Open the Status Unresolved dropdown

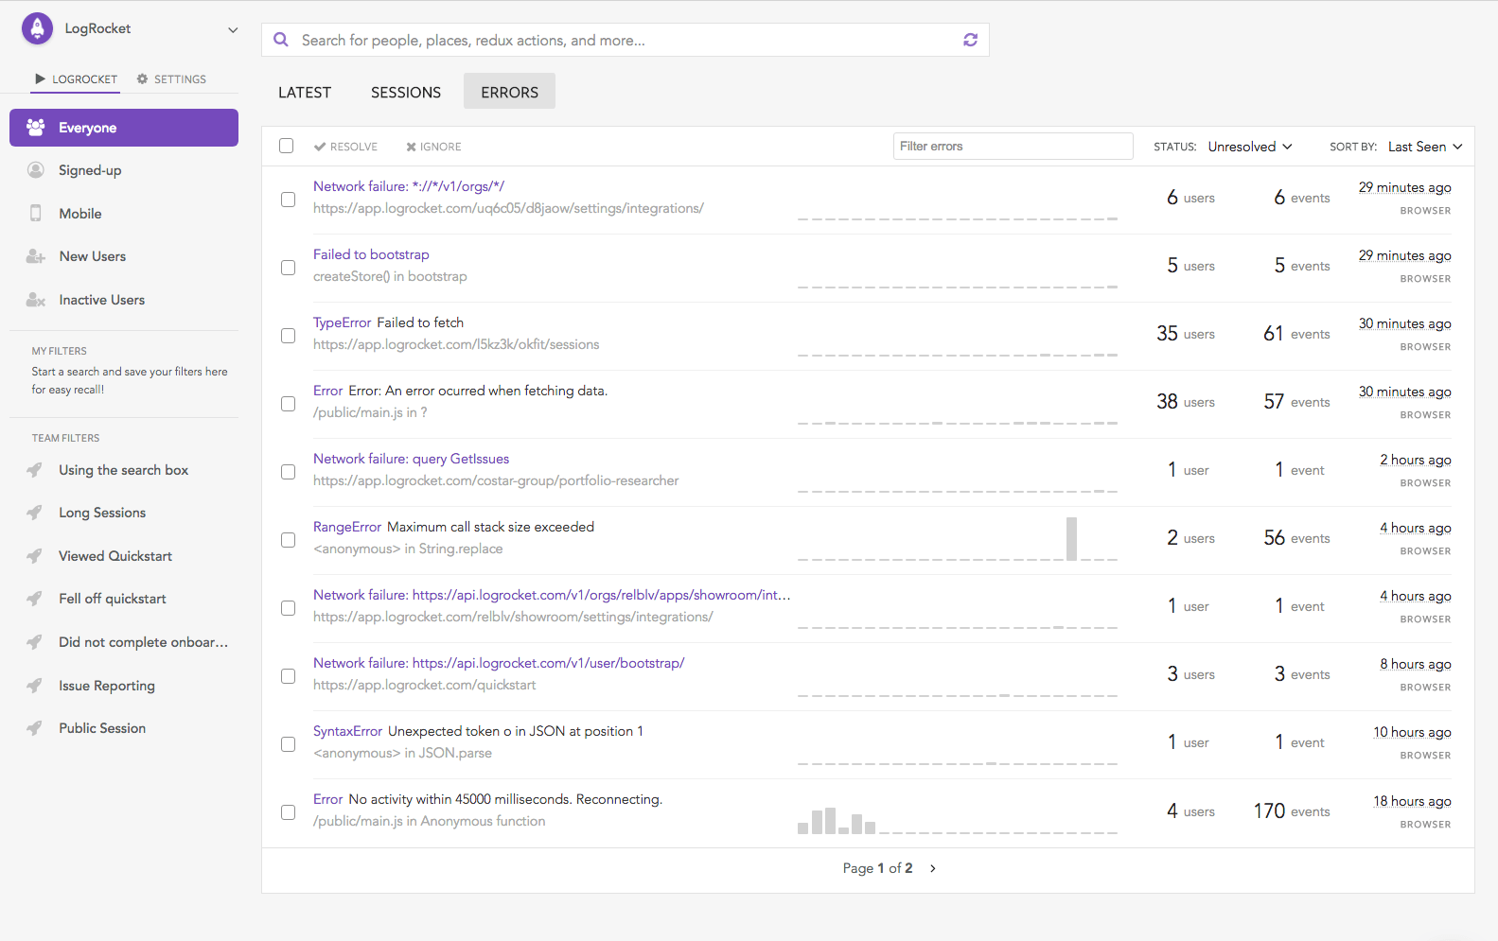click(x=1249, y=147)
